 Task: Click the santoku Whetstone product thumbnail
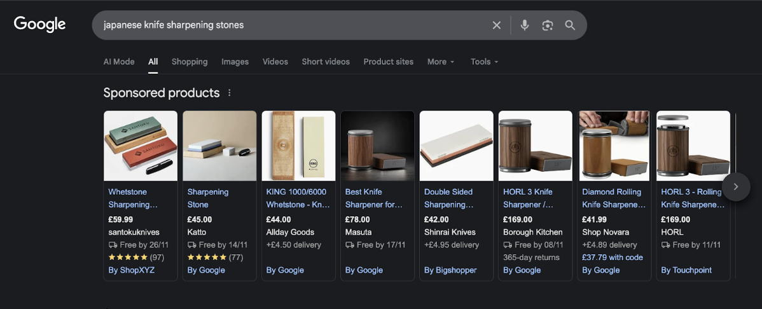pos(141,146)
